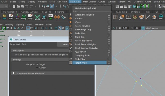Click the IPR render icon

pos(126,6)
